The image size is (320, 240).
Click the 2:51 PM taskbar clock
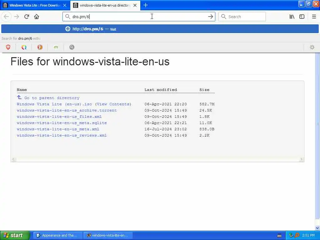[308, 235]
